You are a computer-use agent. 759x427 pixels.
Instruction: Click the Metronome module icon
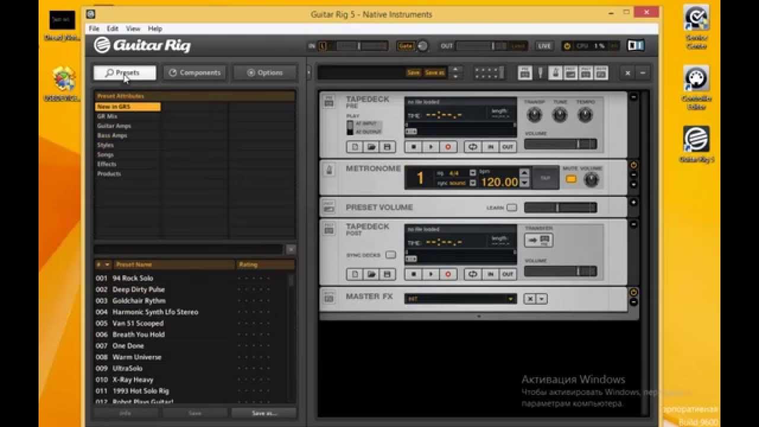tap(329, 170)
